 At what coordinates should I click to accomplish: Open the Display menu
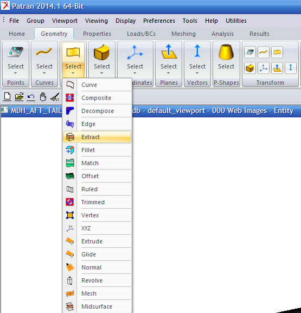[x=125, y=21]
